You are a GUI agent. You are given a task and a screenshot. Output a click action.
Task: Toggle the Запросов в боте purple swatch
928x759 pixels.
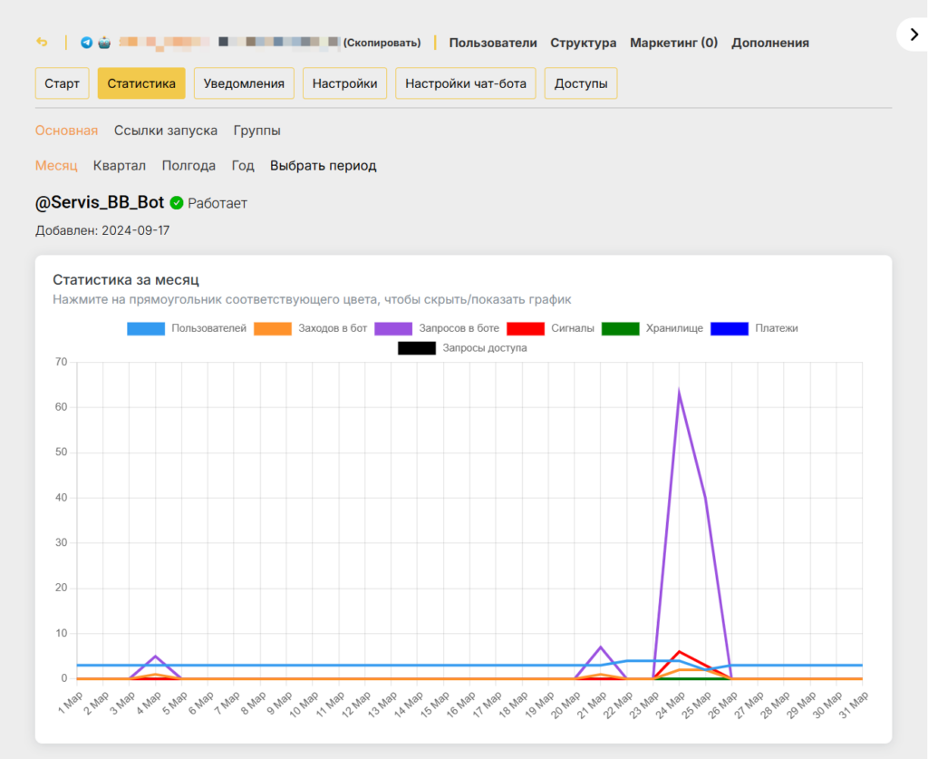coord(393,328)
